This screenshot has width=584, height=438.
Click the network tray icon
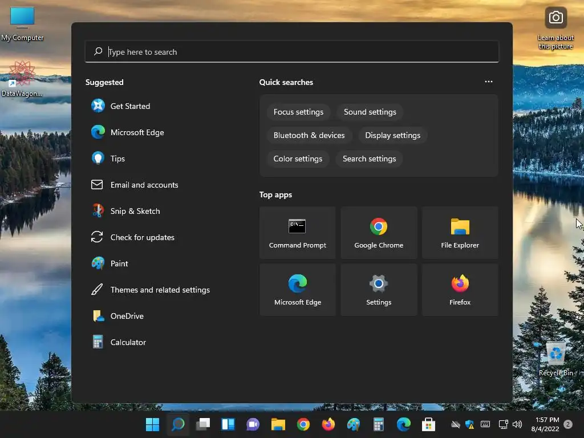(x=503, y=424)
